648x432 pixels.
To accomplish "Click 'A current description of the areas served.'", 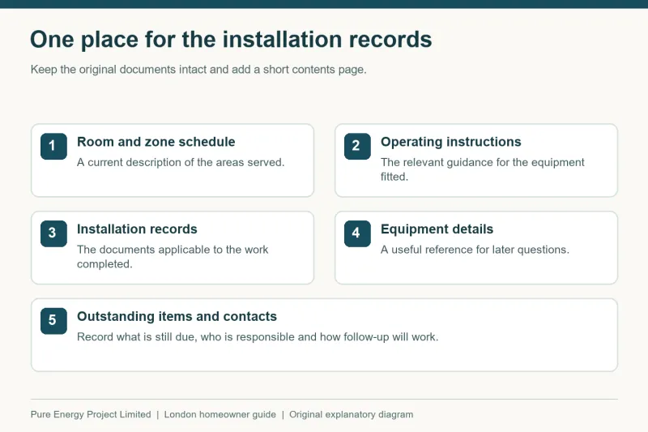I will point(181,162).
